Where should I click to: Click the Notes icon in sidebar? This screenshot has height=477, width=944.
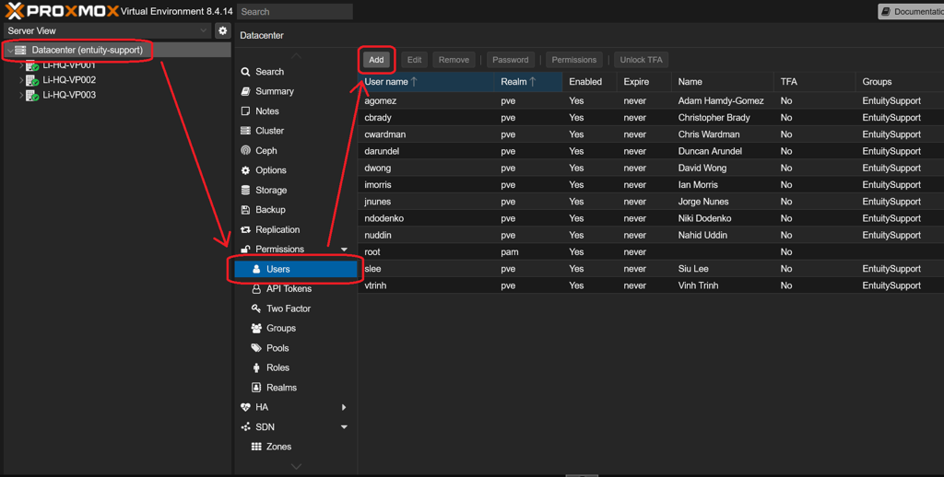click(x=245, y=111)
